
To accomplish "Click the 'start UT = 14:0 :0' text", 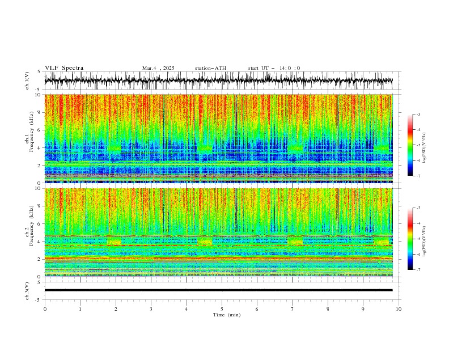I will [274, 68].
